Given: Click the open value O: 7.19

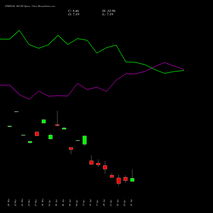Looking at the screenshot, I should [x=74, y=14].
